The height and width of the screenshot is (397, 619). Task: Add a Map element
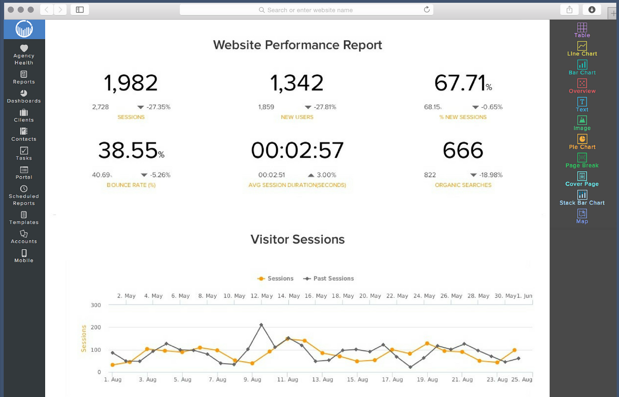582,216
